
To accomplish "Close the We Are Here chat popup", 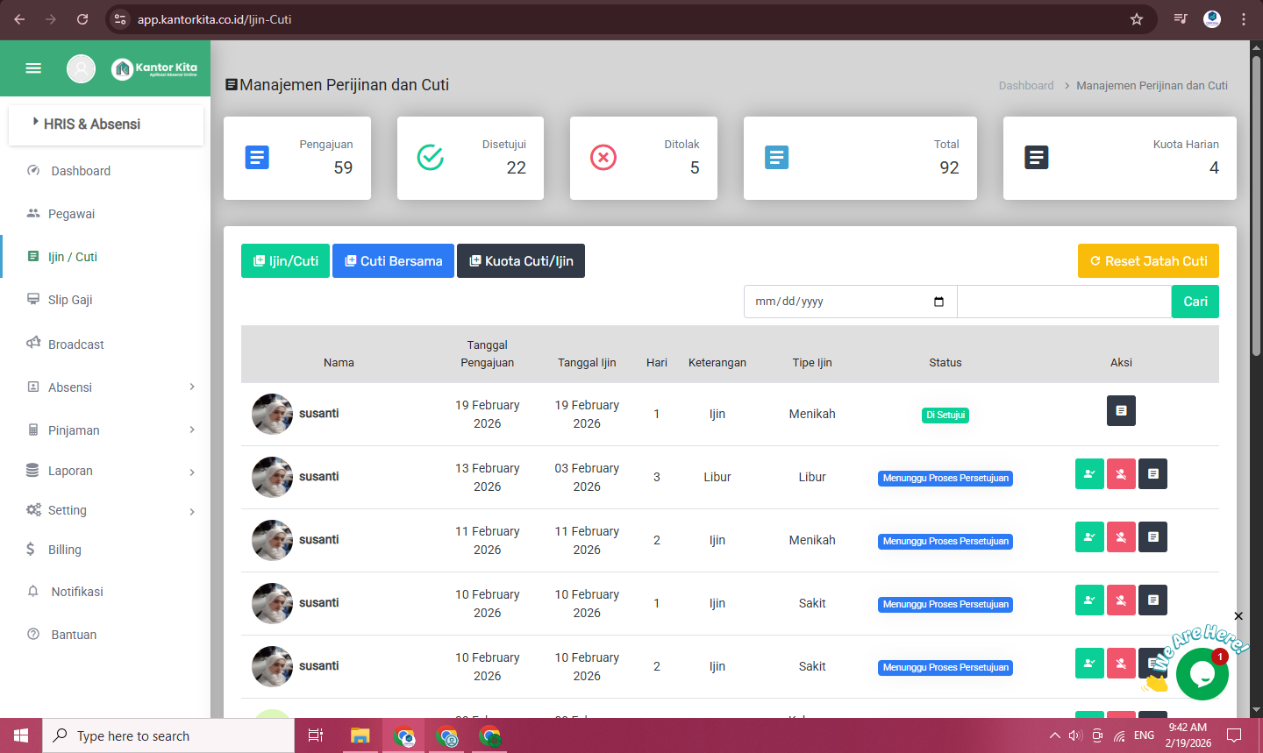I will [1238, 616].
